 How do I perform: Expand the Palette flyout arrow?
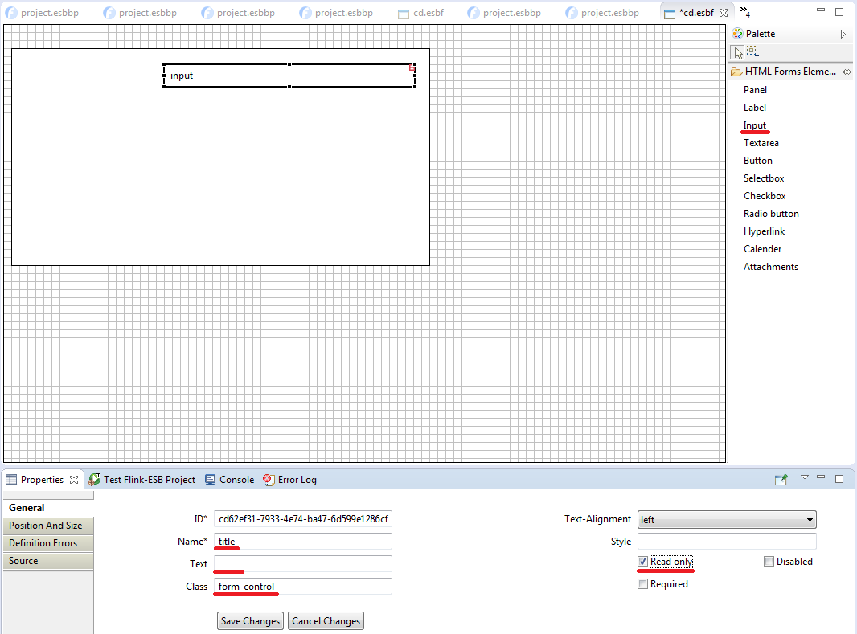pyautogui.click(x=843, y=34)
